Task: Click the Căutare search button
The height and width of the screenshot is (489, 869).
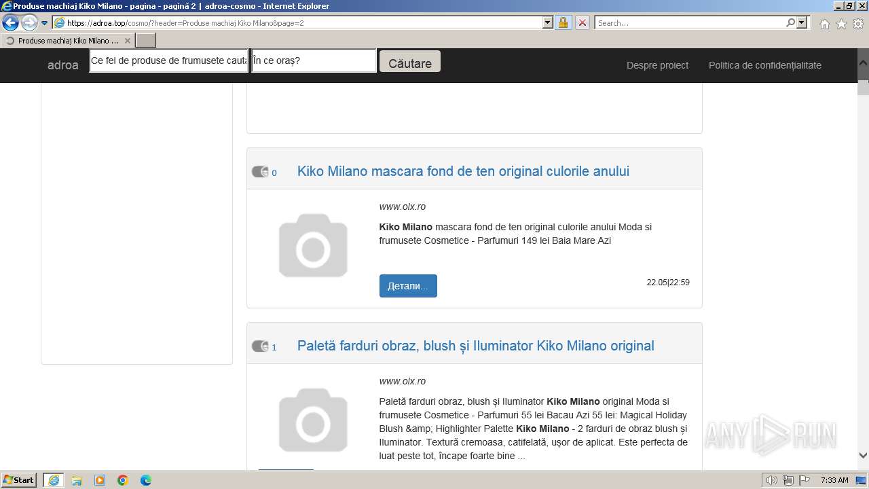Action: (410, 61)
